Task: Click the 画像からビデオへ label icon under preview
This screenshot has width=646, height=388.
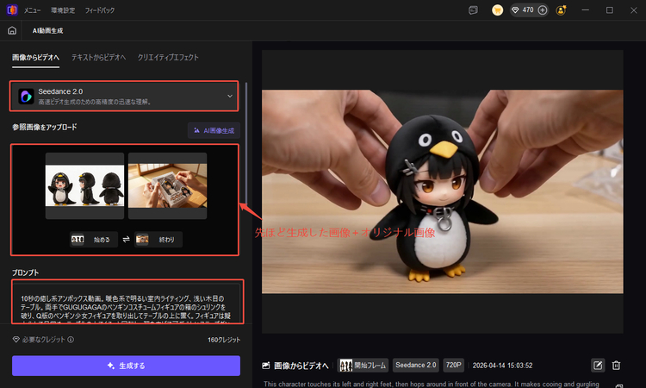Action: (x=266, y=366)
